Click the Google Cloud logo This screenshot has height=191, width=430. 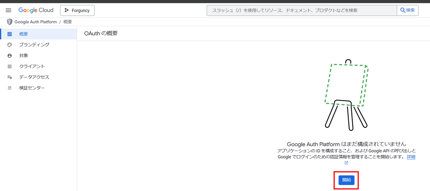(x=36, y=10)
